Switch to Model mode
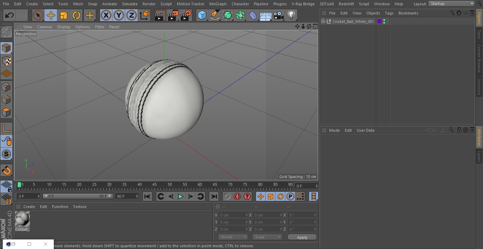The image size is (483, 249). pos(6,48)
